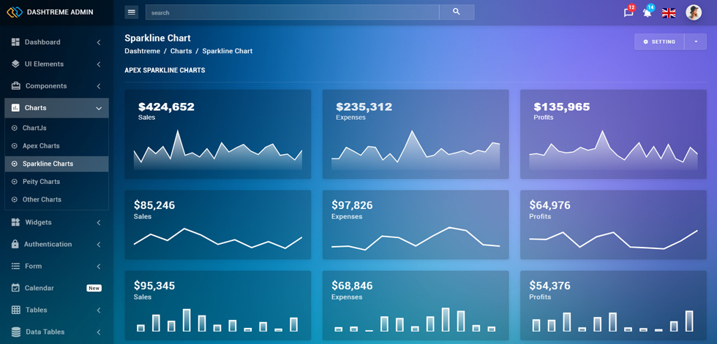Click the circle bullet beside Sparkline Charts

(x=14, y=164)
